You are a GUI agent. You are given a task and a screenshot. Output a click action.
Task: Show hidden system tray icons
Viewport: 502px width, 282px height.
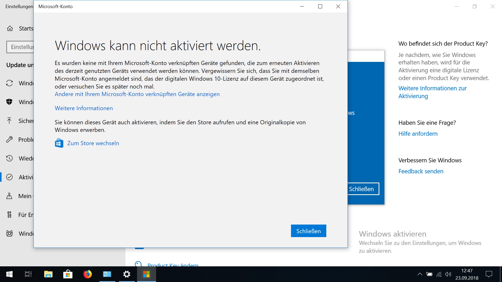420,274
